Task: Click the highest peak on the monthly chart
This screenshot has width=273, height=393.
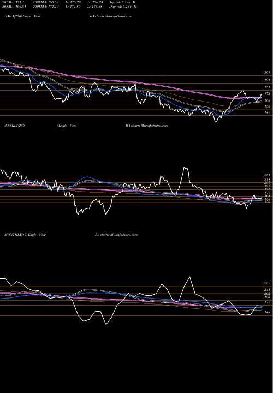Action: click(189, 277)
